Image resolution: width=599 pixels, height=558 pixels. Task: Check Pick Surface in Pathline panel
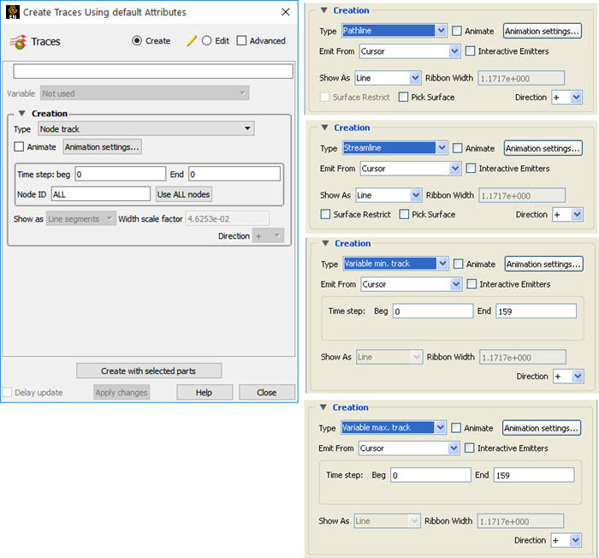(x=403, y=97)
